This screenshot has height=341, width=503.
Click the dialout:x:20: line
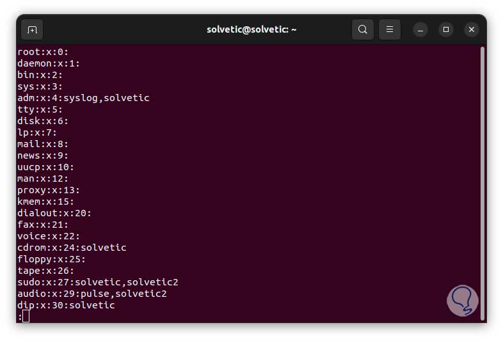coord(54,213)
